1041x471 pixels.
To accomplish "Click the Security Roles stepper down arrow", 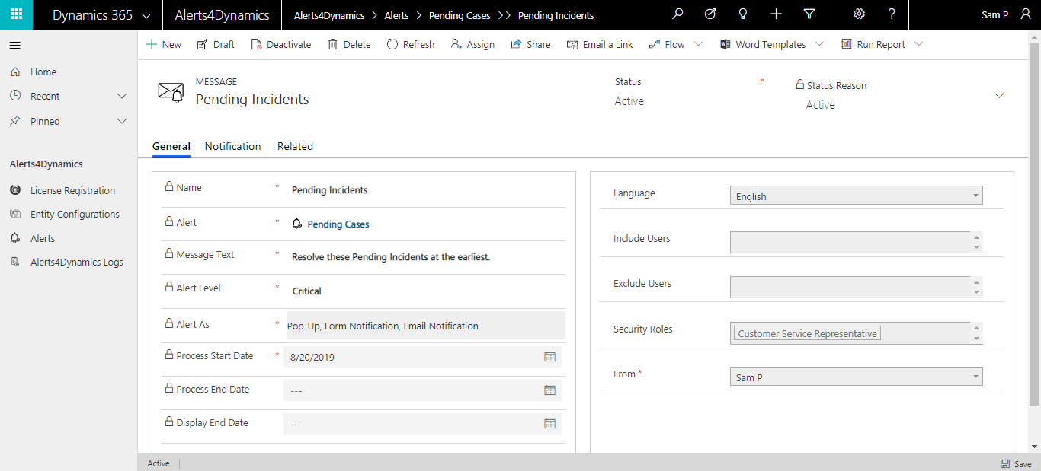I will pyautogui.click(x=976, y=338).
